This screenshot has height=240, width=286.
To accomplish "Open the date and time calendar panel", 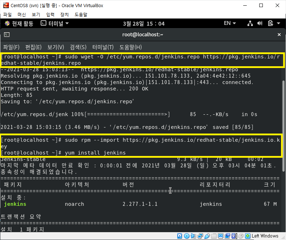I will (x=144, y=24).
